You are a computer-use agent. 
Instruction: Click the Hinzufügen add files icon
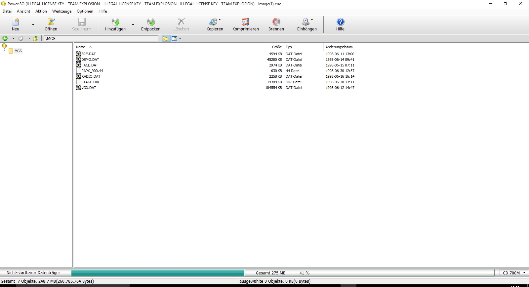115,22
